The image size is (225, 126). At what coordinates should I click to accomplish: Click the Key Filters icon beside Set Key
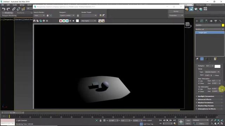tap(194, 124)
